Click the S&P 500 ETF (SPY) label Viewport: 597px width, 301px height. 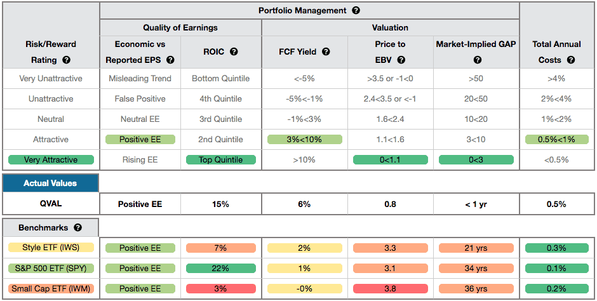[x=51, y=269]
